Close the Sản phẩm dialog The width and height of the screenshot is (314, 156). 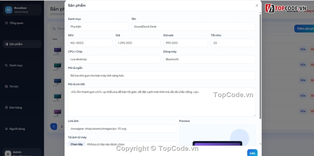tap(257, 6)
